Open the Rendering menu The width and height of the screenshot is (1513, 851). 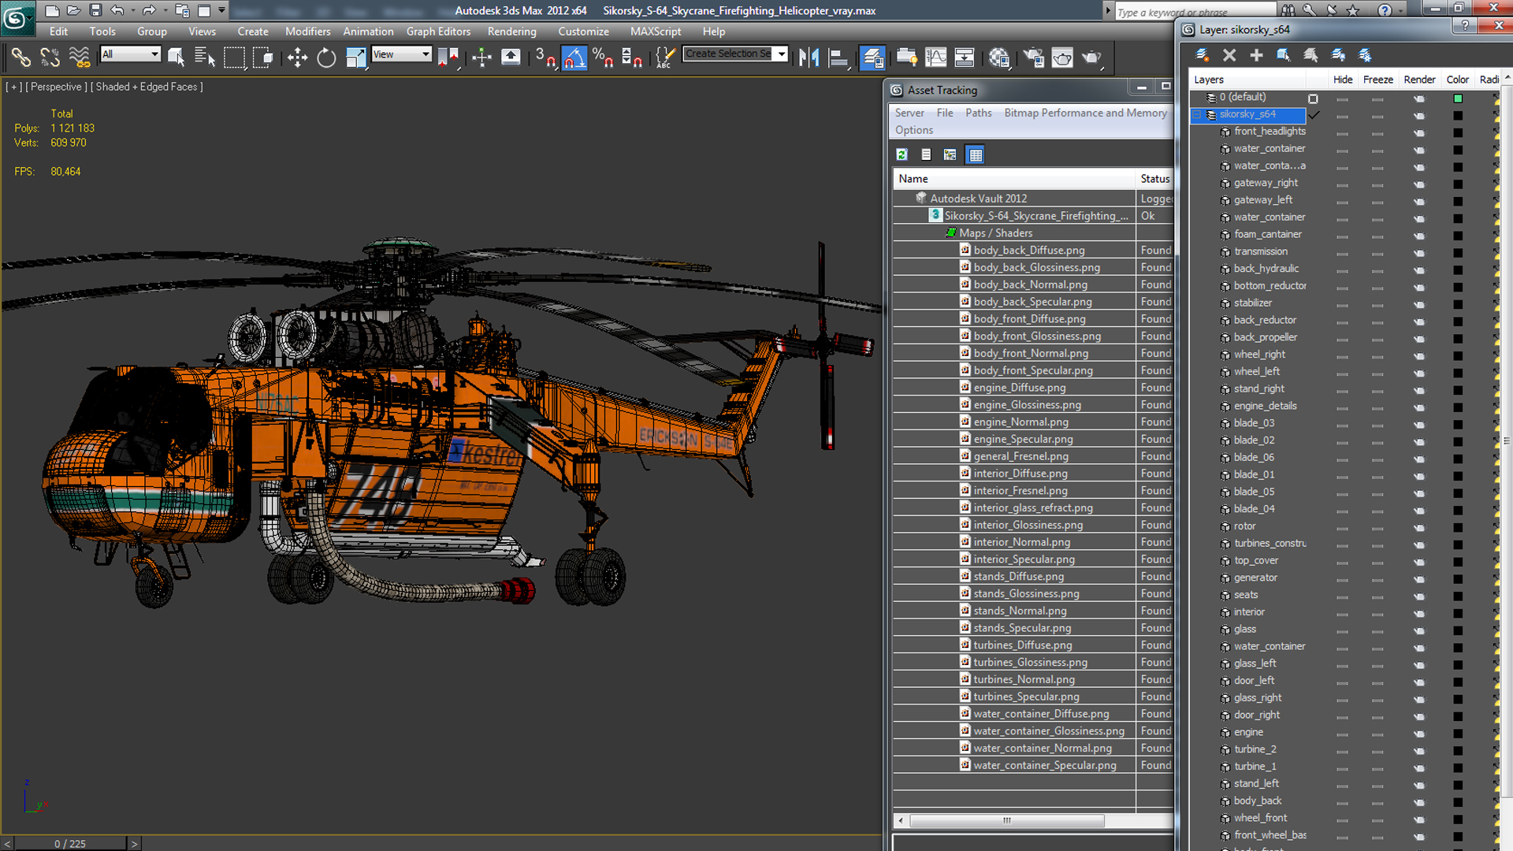(x=511, y=32)
